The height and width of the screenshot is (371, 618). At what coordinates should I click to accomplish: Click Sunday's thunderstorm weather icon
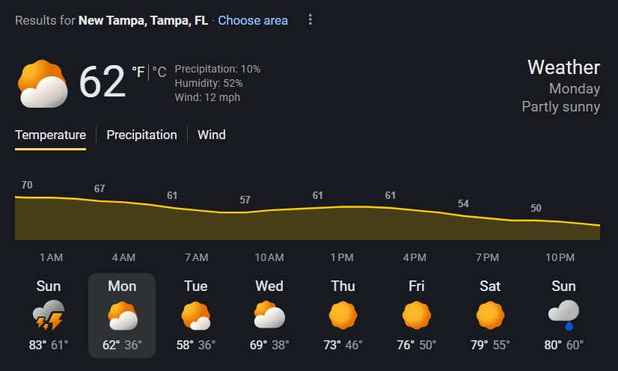click(x=49, y=315)
